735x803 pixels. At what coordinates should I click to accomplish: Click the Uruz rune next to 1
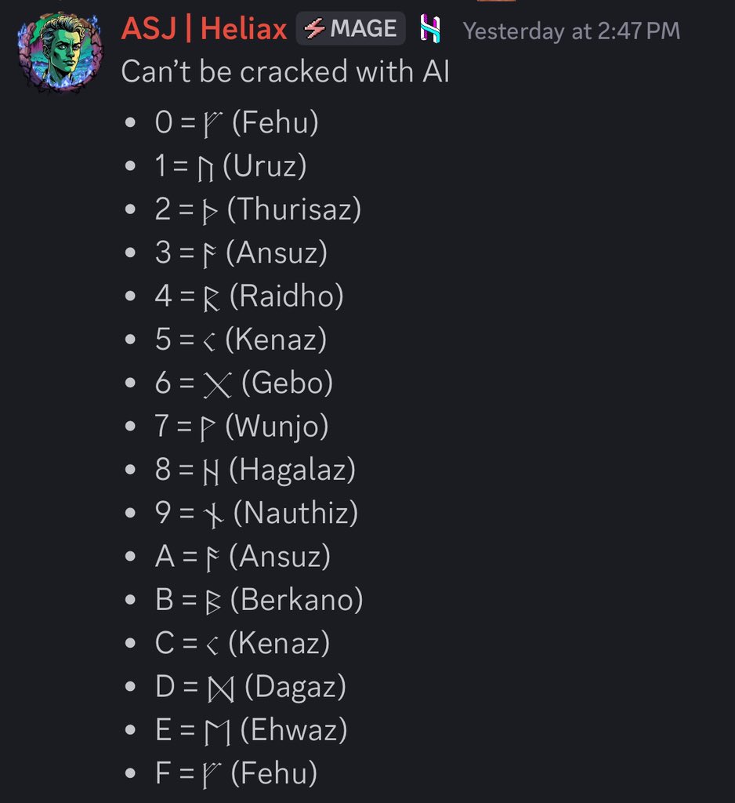coord(205,168)
